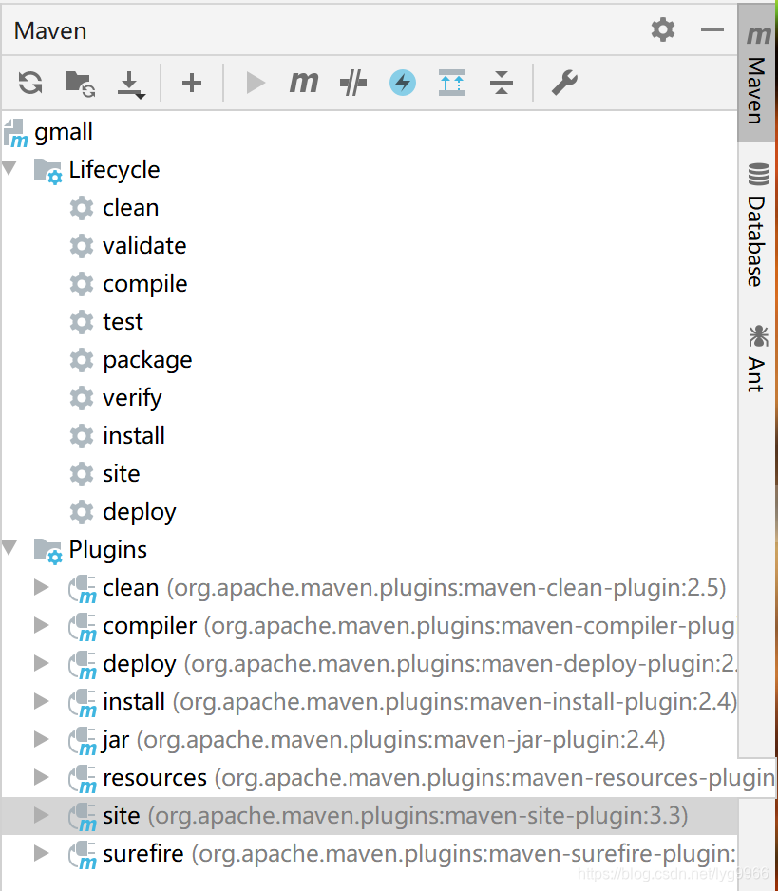Screen dimensions: 778x891
Task: Expand the surefire plugin node
Action: pyautogui.click(x=41, y=853)
